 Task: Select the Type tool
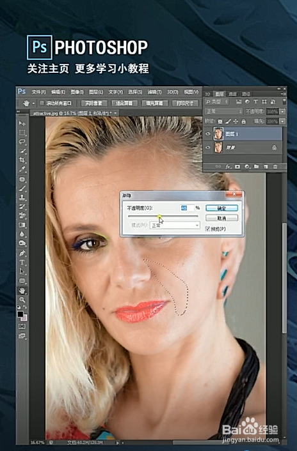tap(22, 263)
